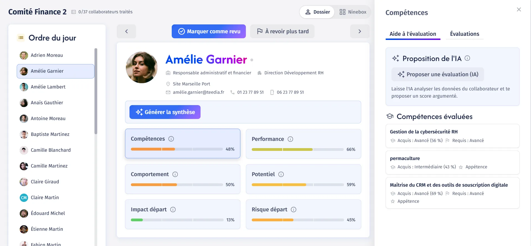Screen dimensions: 531x246
Task: Select Antoine Moreau in the agenda list
Action: point(56,119)
